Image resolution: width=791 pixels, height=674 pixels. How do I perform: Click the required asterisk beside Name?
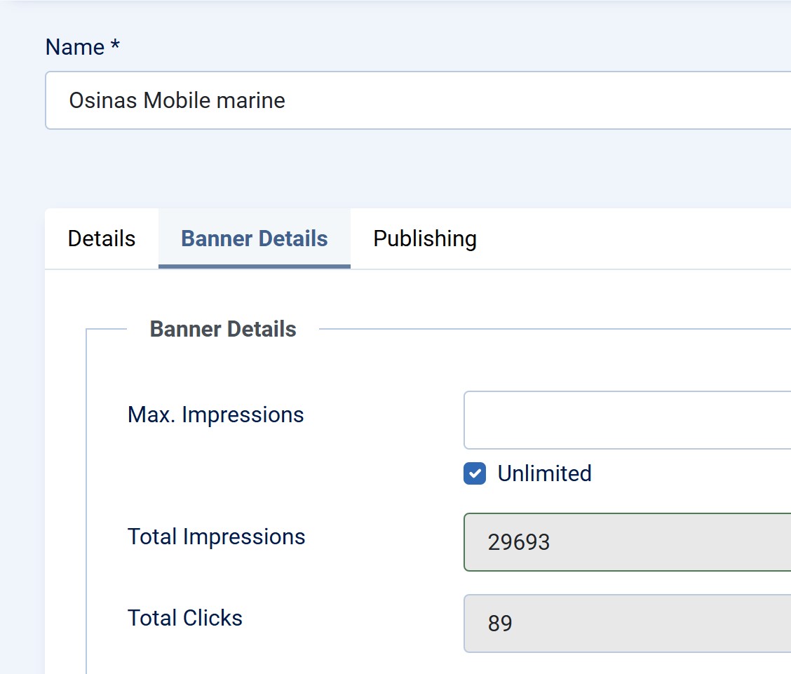[115, 46]
